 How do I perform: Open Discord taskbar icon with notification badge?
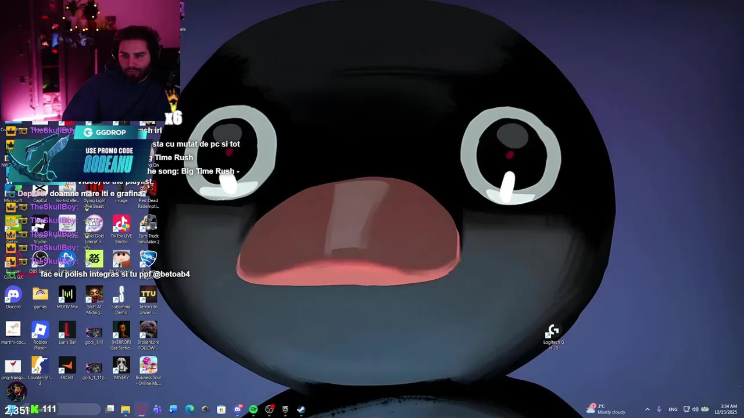238,409
